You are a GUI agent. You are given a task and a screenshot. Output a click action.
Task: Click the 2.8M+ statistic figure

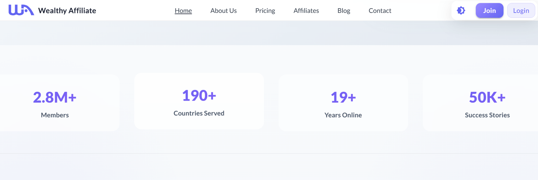(55, 97)
